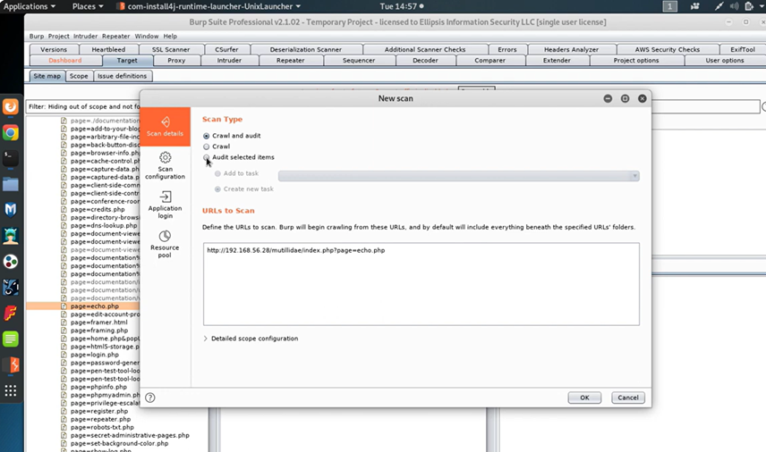
Task: Click the file icon beside page=echo.php
Action: [x=64, y=306]
